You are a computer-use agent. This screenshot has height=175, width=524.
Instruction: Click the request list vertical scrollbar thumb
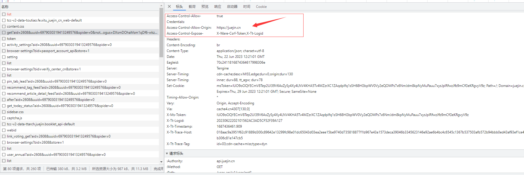(161, 32)
